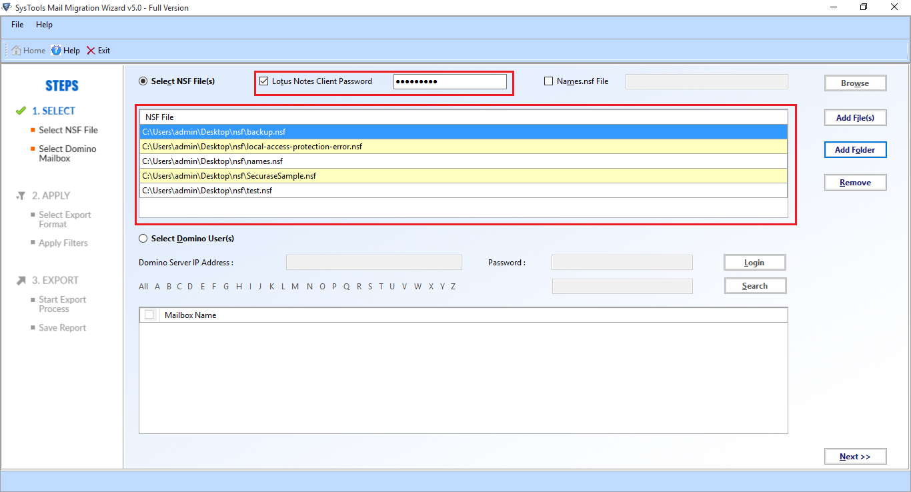This screenshot has width=911, height=492.
Task: Select the backup.nsf file row
Action: coord(464,132)
